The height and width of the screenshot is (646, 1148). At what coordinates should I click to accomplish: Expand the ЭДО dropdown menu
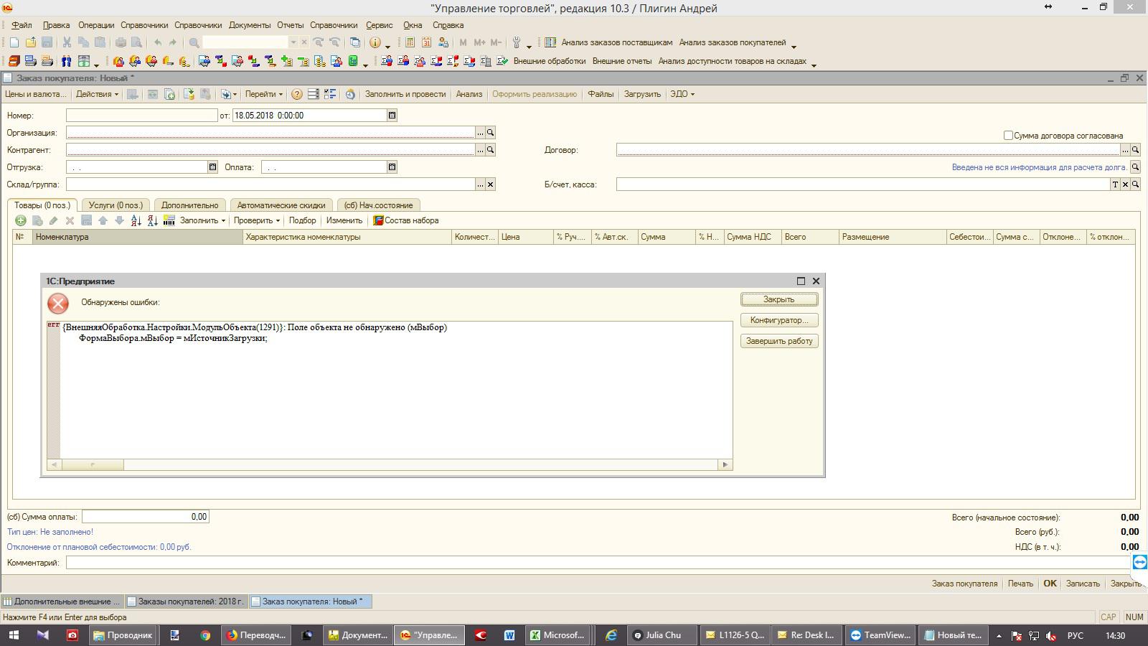pos(682,94)
